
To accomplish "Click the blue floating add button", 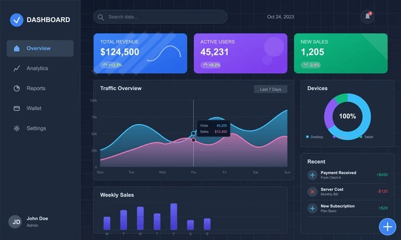I will (388, 227).
